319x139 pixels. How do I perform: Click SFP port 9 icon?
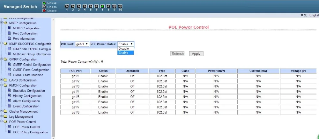click(114, 6)
